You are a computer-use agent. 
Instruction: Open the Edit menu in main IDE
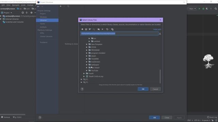3,5
